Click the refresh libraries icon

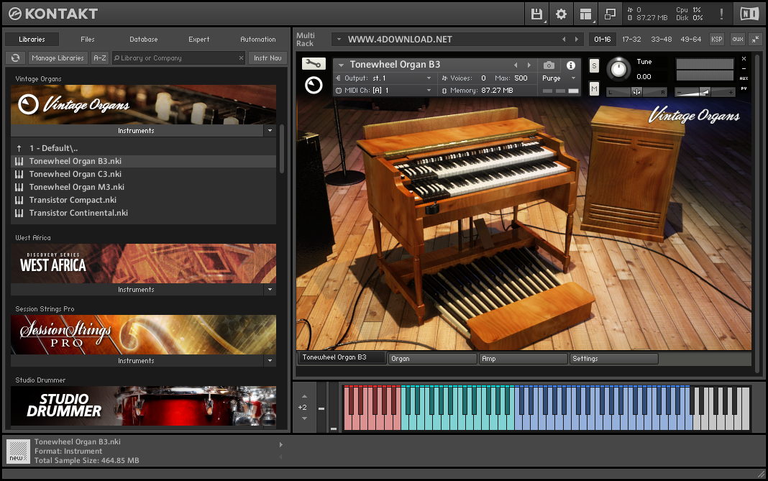coord(15,58)
